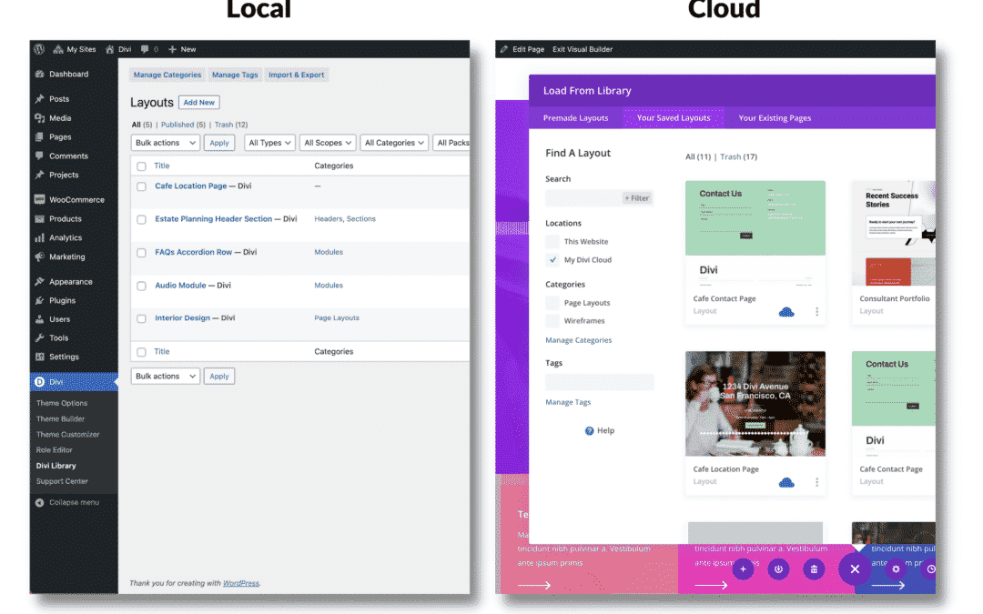Check the Interior Design row checkbox
The width and height of the screenshot is (983, 614).
(142, 319)
